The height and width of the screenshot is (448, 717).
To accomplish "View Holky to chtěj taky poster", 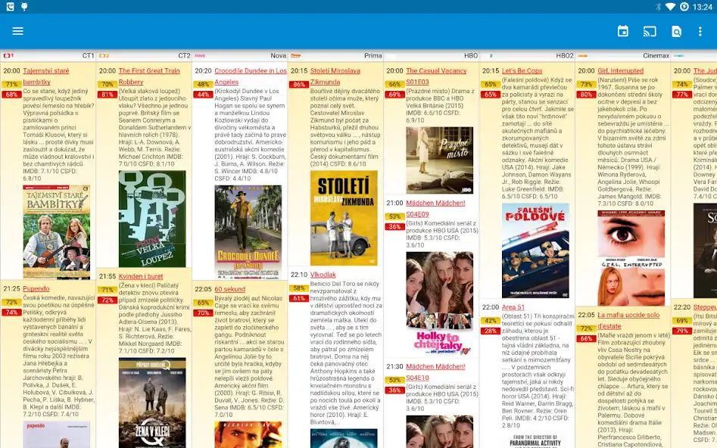I will click(x=439, y=303).
